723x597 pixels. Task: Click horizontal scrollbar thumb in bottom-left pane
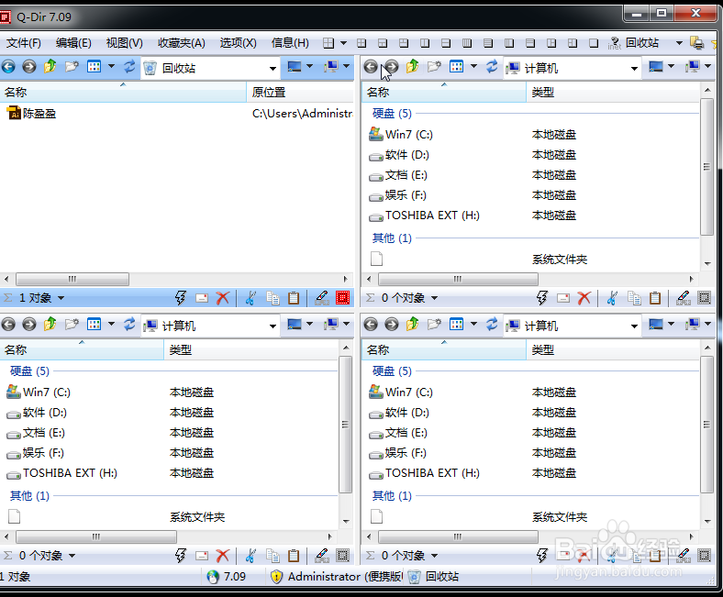[x=96, y=536]
